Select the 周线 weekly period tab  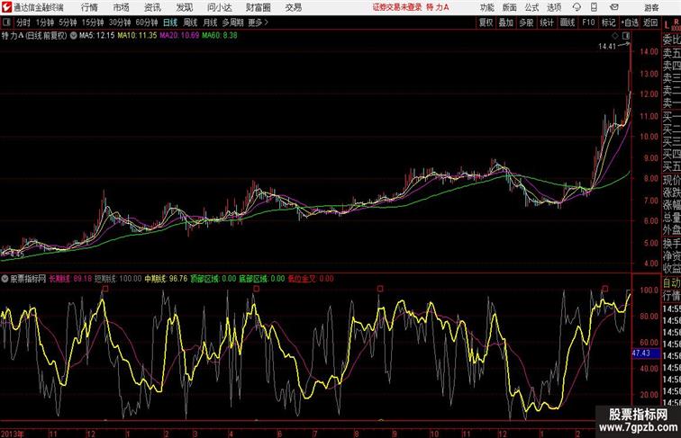click(x=190, y=22)
